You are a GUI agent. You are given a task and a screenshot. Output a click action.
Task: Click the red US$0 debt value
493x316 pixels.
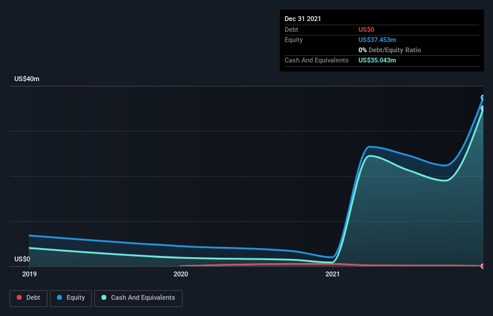point(366,29)
